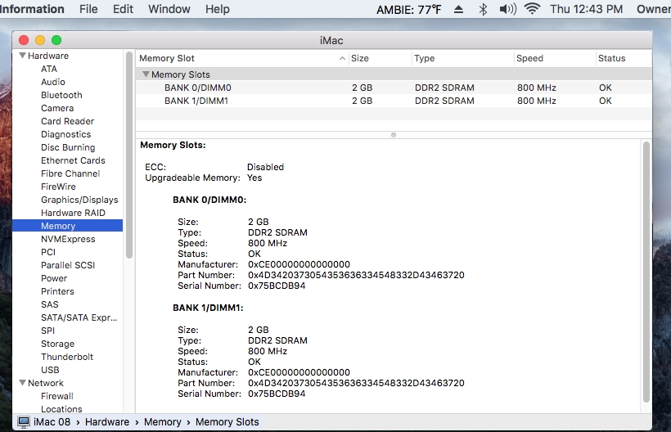Click the yellow minimize window button
This screenshot has width=671, height=432.
click(40, 40)
